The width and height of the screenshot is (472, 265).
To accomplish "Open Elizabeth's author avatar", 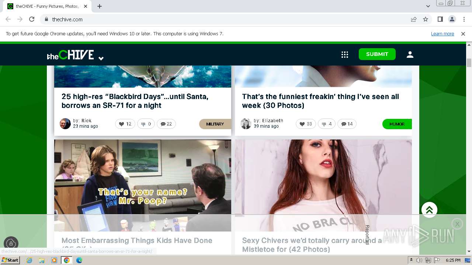I will coord(246,124).
